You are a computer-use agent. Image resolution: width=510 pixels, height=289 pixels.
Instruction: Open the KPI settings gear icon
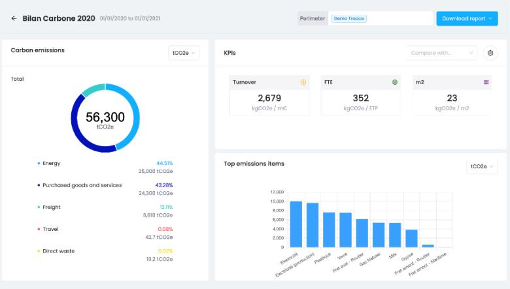(490, 53)
